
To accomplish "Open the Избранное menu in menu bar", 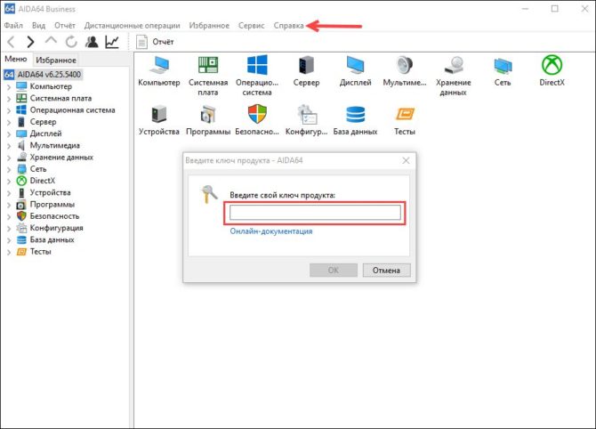I will click(x=209, y=26).
